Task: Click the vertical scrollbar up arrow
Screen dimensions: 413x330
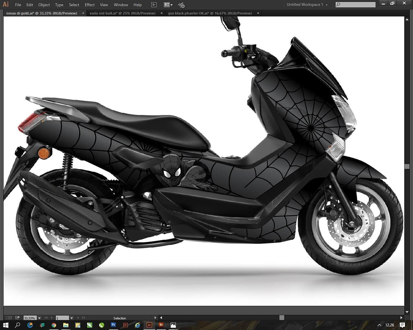Action: (407, 19)
